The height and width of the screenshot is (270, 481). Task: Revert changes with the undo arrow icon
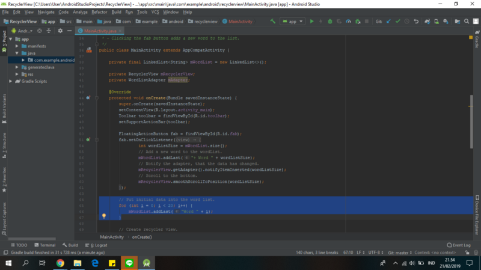416,21
